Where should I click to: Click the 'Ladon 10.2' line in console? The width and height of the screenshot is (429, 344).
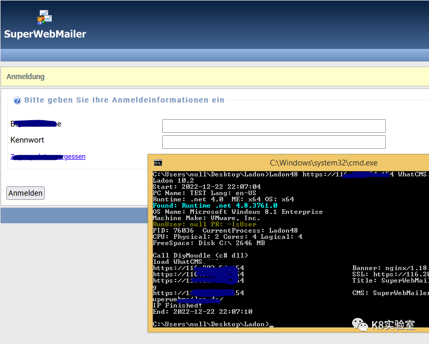[173, 181]
